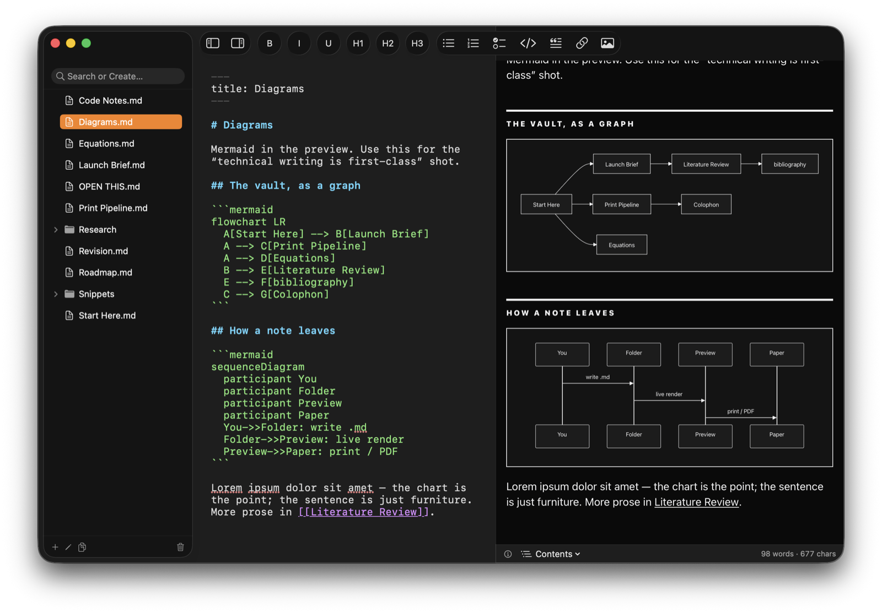Open OPEN THIS.md note
Viewport: 882px width, 613px height.
pos(121,186)
